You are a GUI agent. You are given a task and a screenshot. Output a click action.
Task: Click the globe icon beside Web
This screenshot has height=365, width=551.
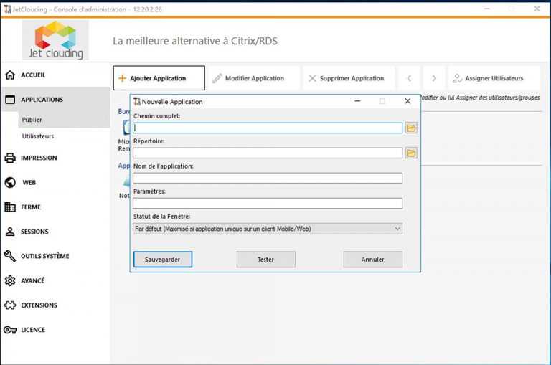(x=10, y=183)
